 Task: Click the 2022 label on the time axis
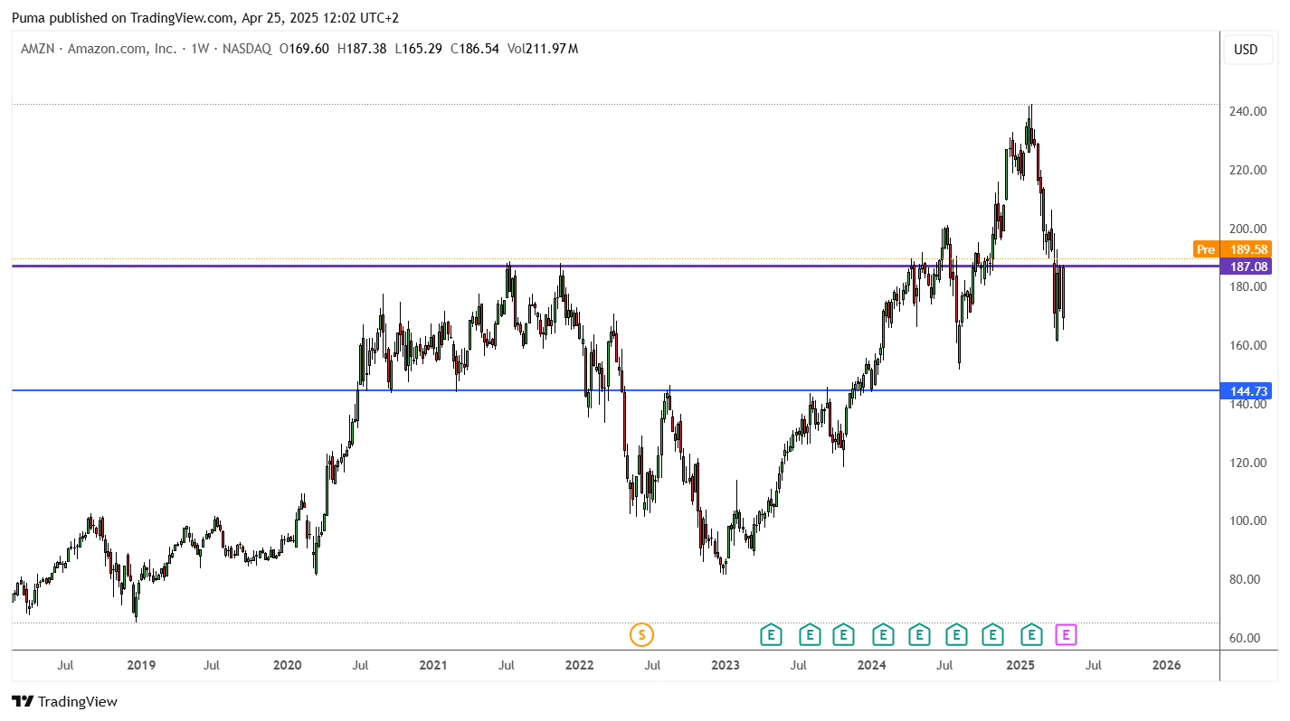tap(579, 666)
